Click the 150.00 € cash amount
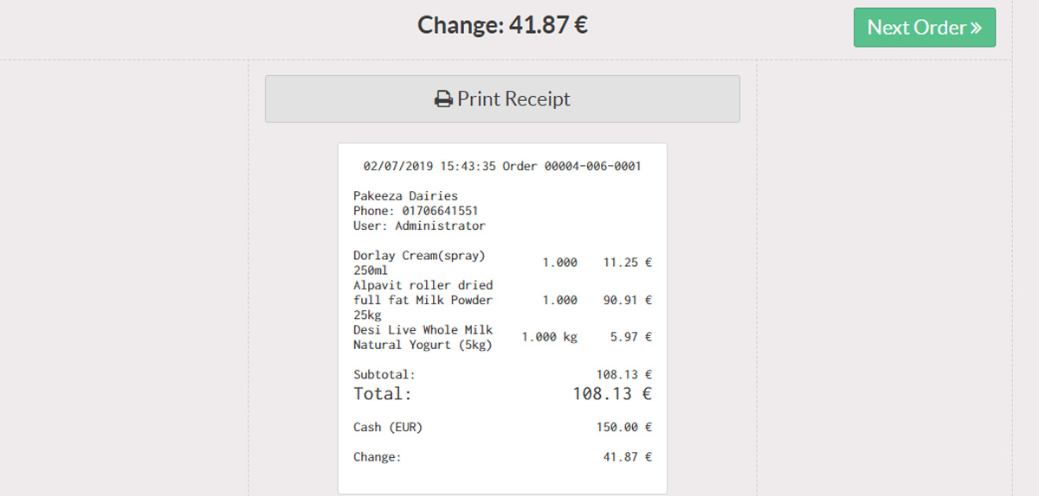This screenshot has width=1039, height=496. [624, 427]
